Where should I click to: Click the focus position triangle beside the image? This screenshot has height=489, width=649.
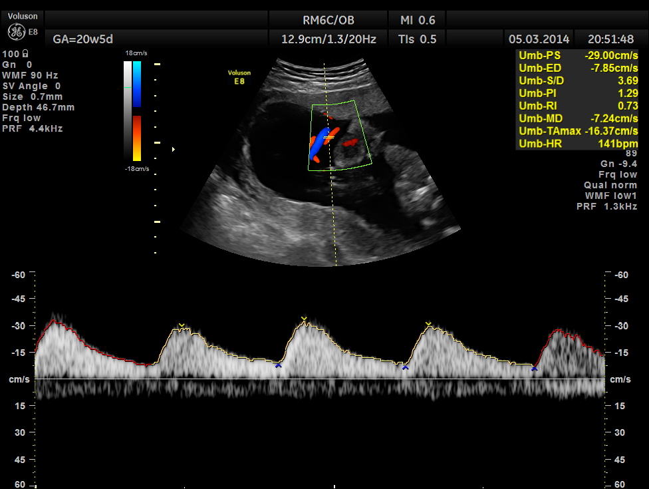coord(174,149)
